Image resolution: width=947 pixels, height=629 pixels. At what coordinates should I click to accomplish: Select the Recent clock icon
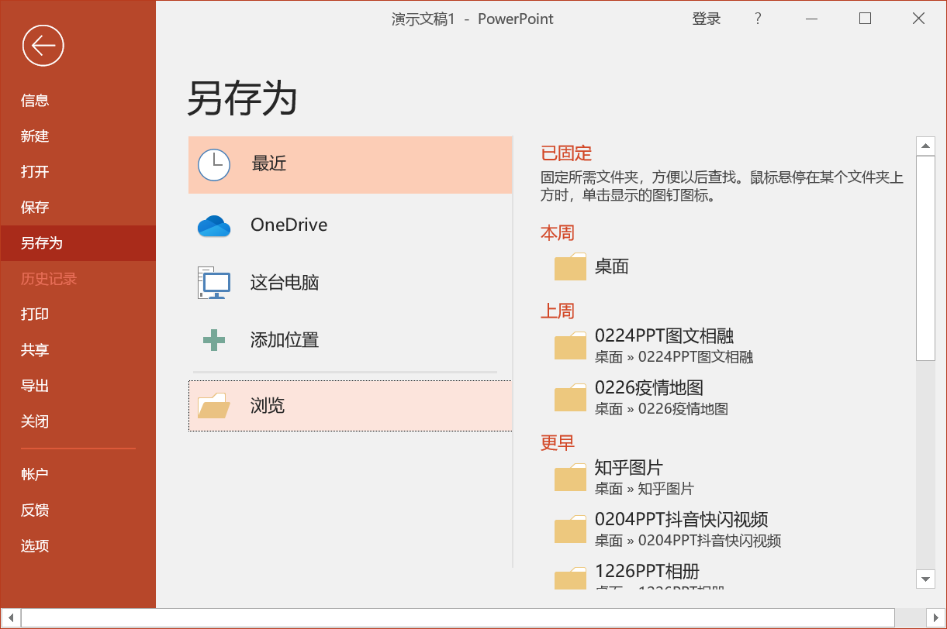pyautogui.click(x=213, y=164)
